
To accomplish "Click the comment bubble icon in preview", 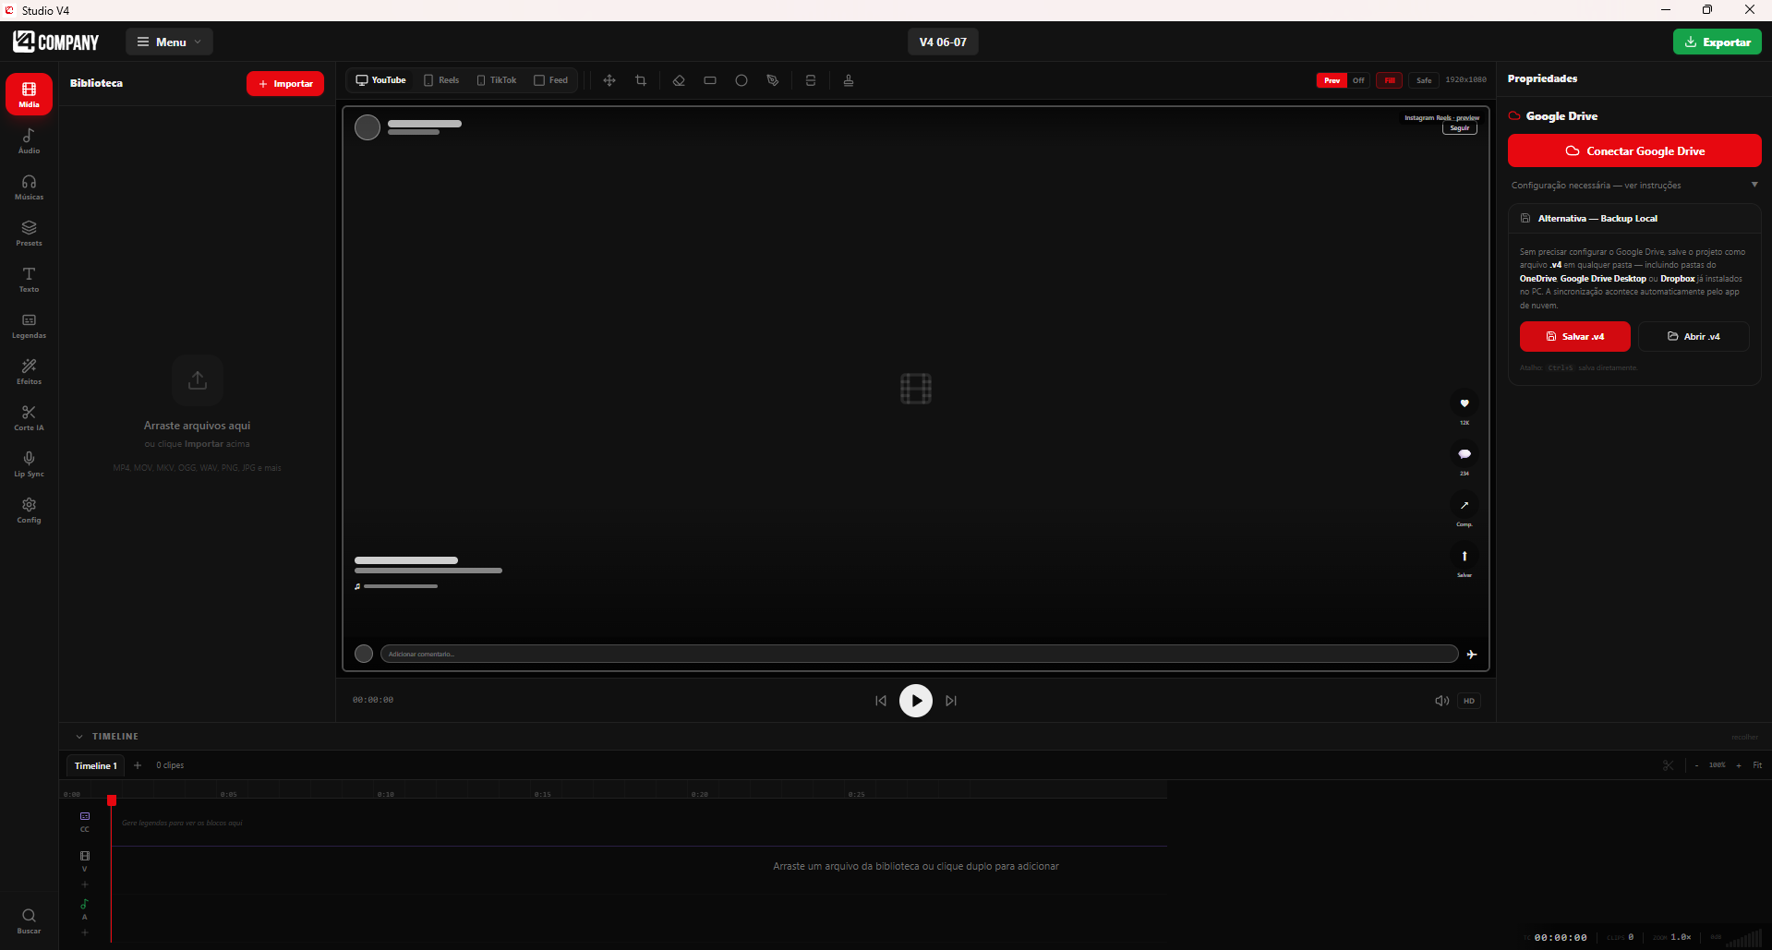I will point(1465,454).
